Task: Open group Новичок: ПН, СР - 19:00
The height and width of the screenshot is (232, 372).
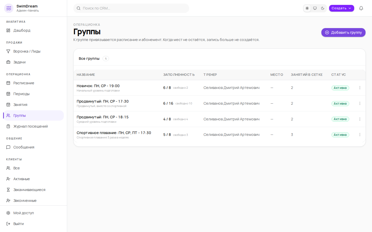Action: (x=98, y=86)
